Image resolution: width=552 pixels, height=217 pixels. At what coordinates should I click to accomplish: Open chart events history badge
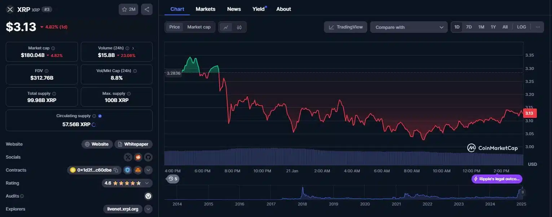(x=173, y=179)
